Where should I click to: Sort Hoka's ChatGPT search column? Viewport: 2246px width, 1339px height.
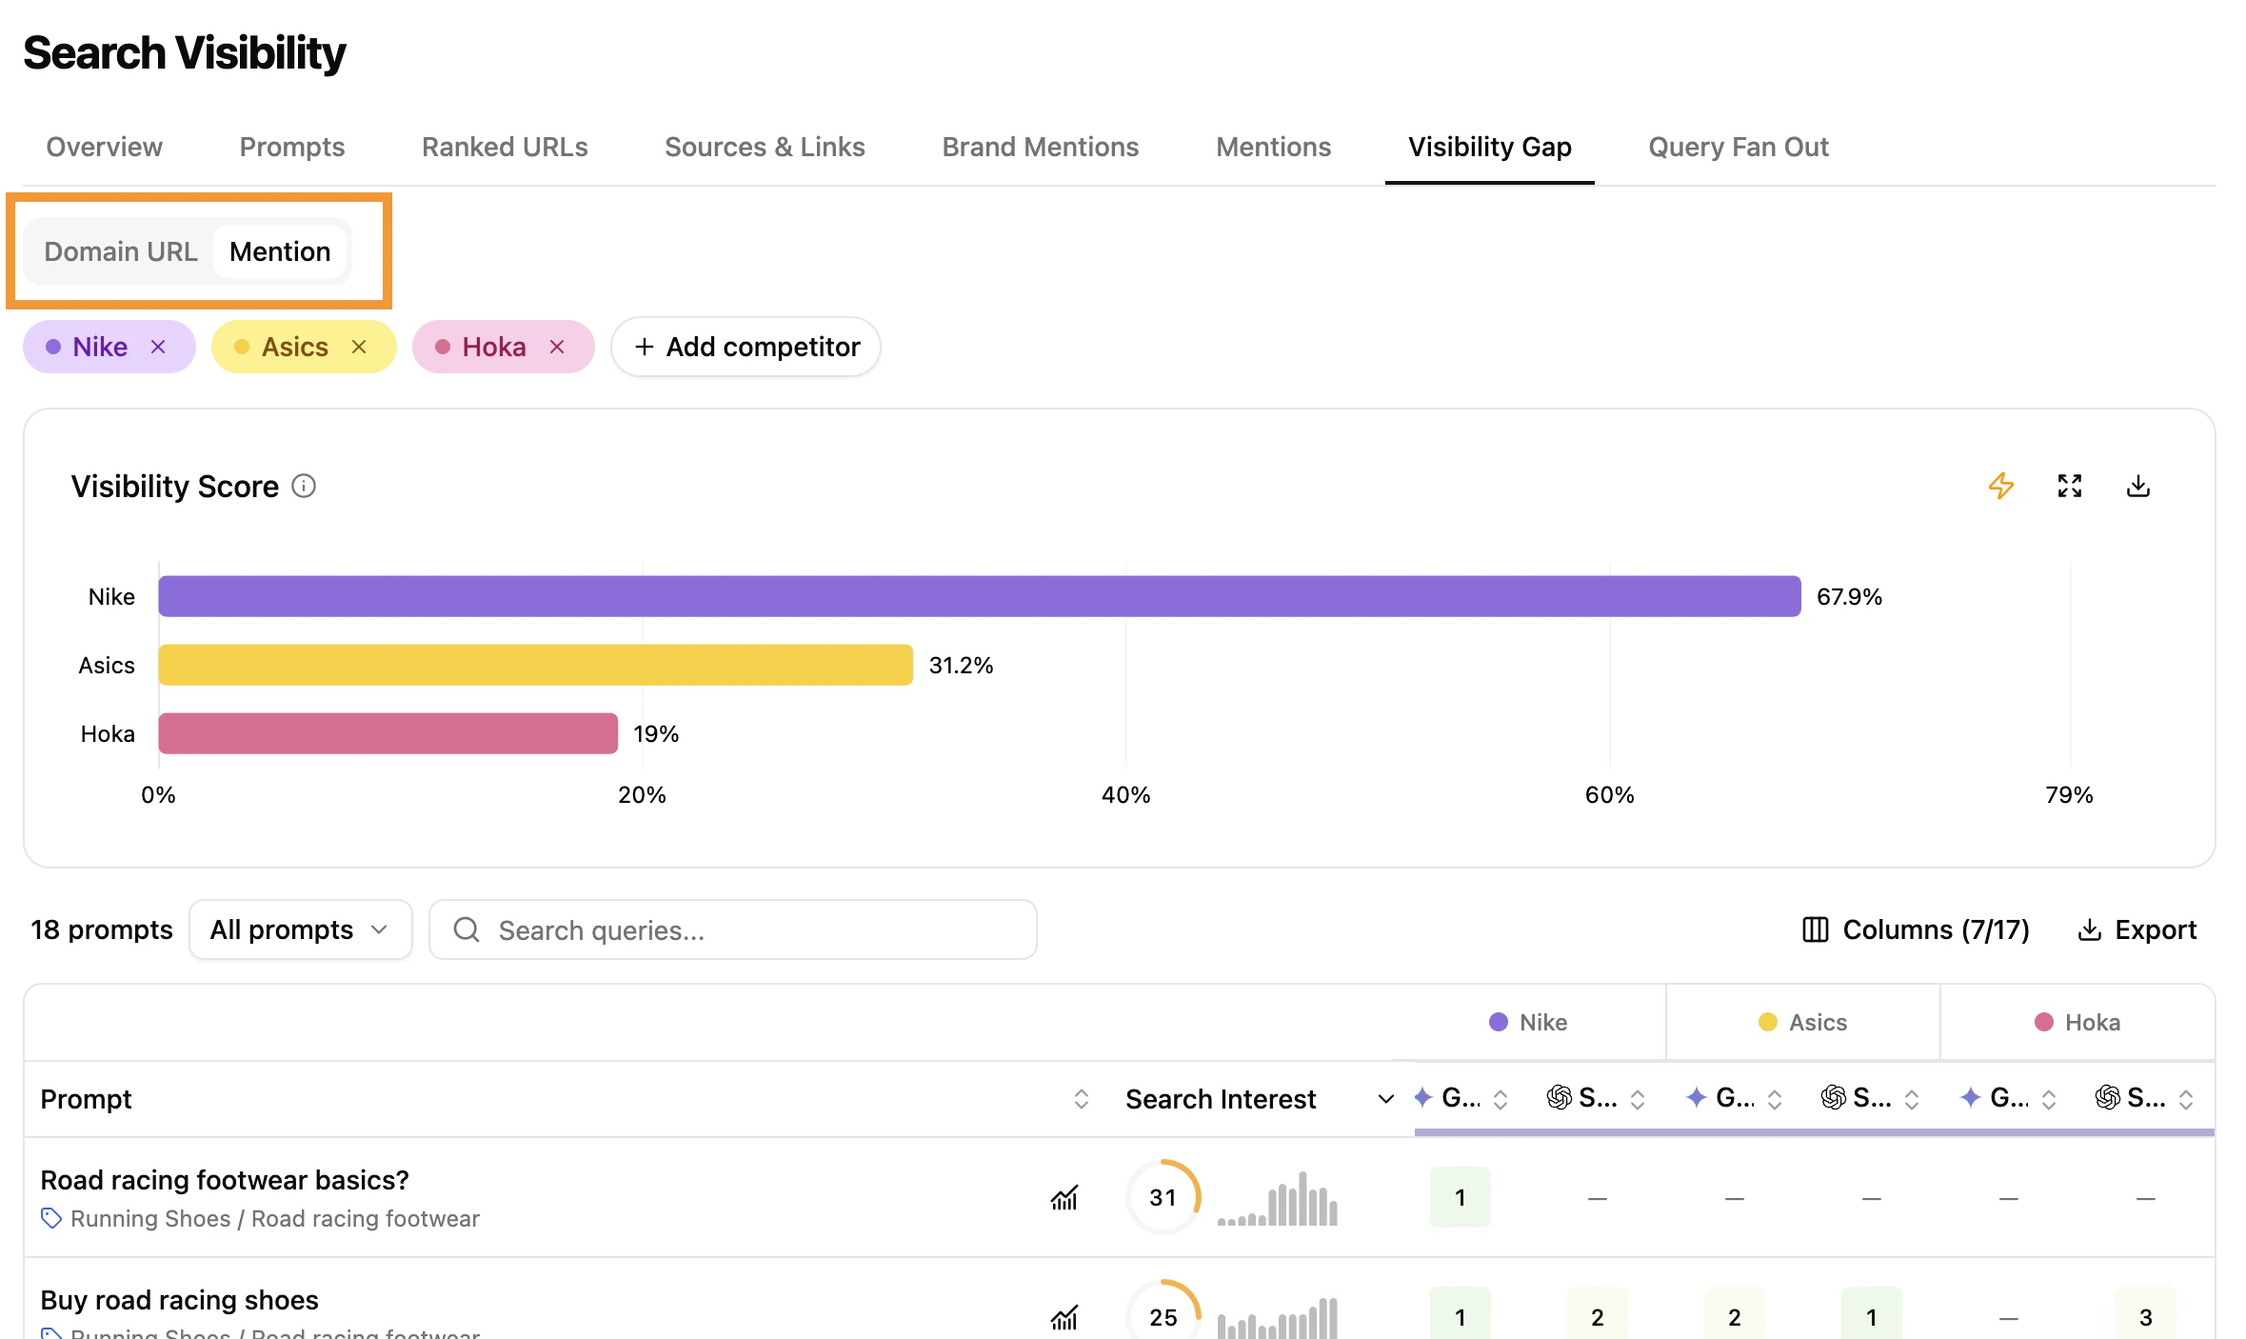point(2185,1099)
